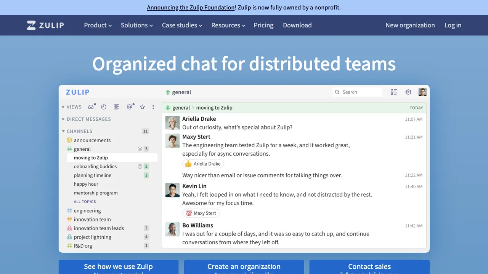This screenshot has width=488, height=274.
Task: Click Bo Williams's avatar
Action: [x=172, y=229]
